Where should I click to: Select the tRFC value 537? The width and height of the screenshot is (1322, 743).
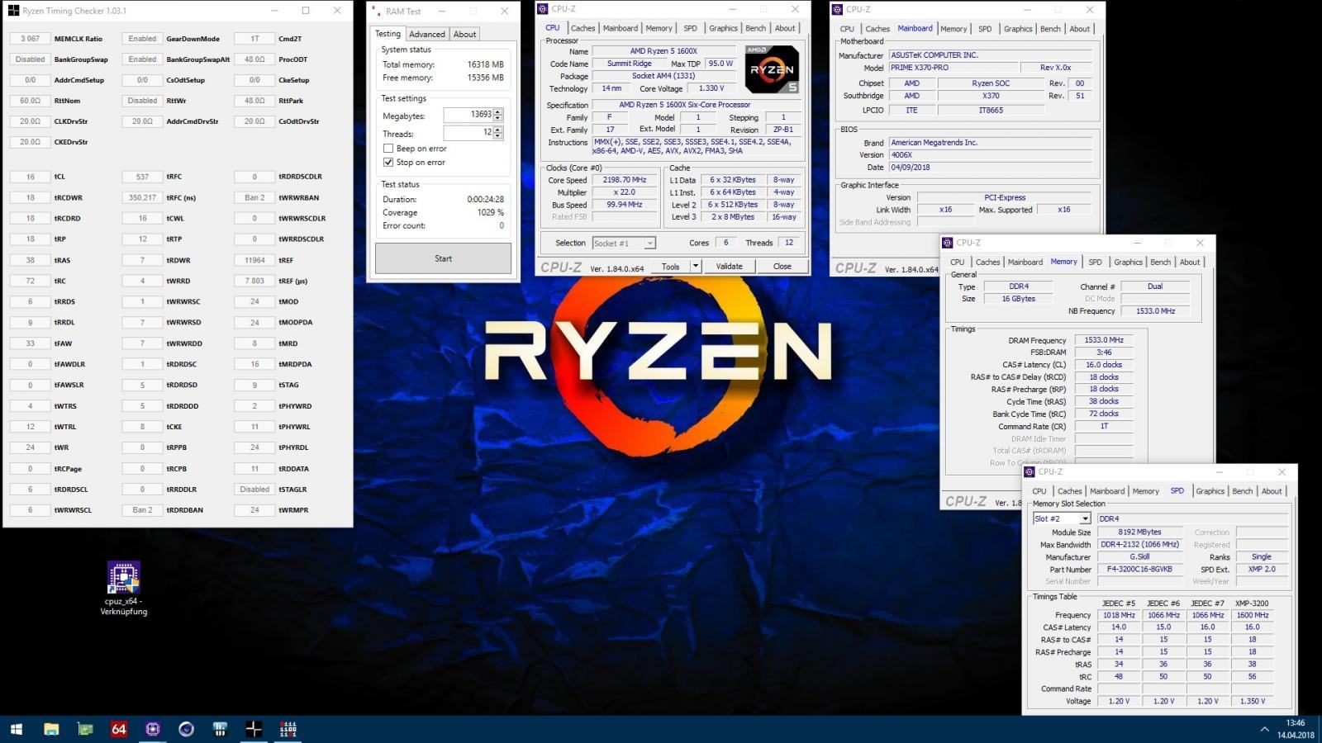(x=142, y=177)
